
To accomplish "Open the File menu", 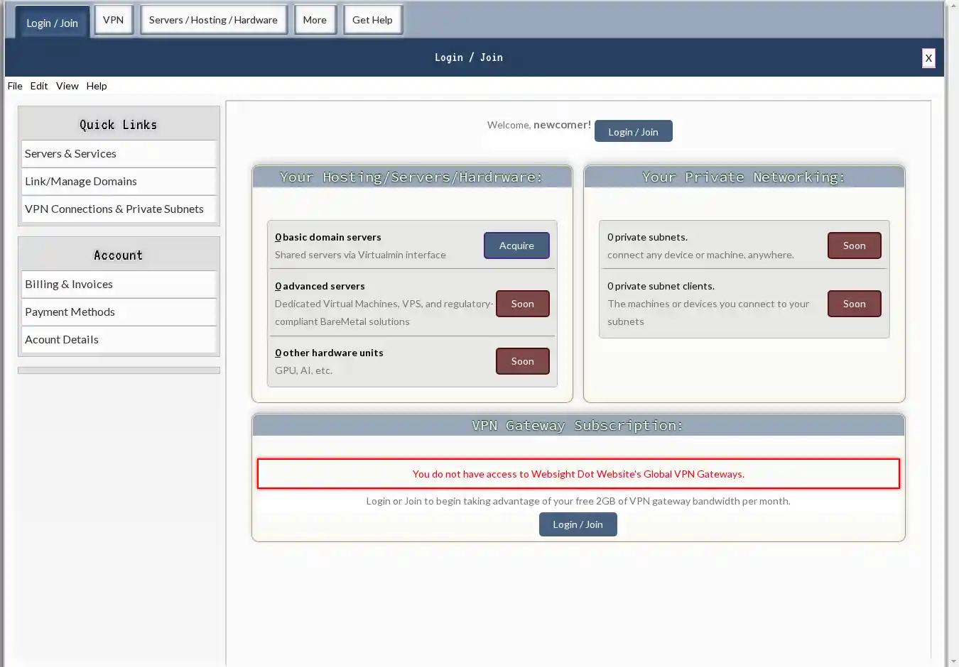I will (x=15, y=86).
